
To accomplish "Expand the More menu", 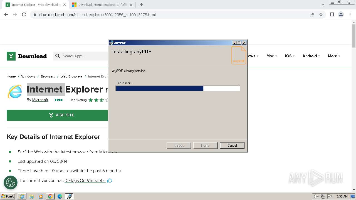I will click(334, 56).
